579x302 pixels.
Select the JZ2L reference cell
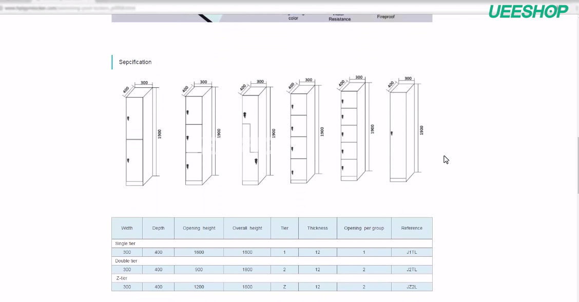click(x=412, y=287)
